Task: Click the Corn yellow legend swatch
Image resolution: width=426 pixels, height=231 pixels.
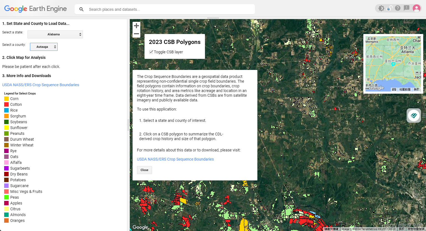Action: (6, 99)
